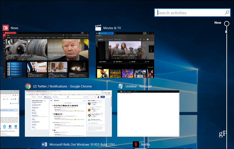Select the Jumanji trailer poster in Movies & TV

115,73
